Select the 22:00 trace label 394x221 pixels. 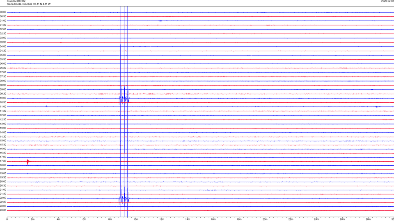(3, 198)
